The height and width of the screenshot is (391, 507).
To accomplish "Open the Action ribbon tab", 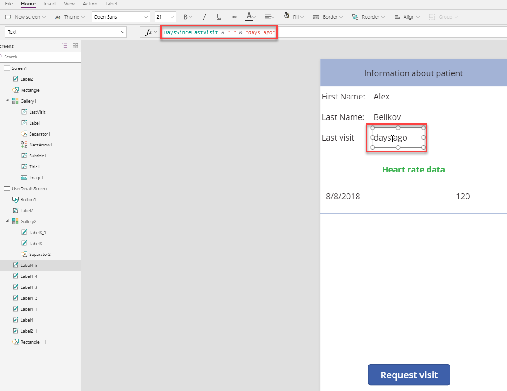I will 90,4.
